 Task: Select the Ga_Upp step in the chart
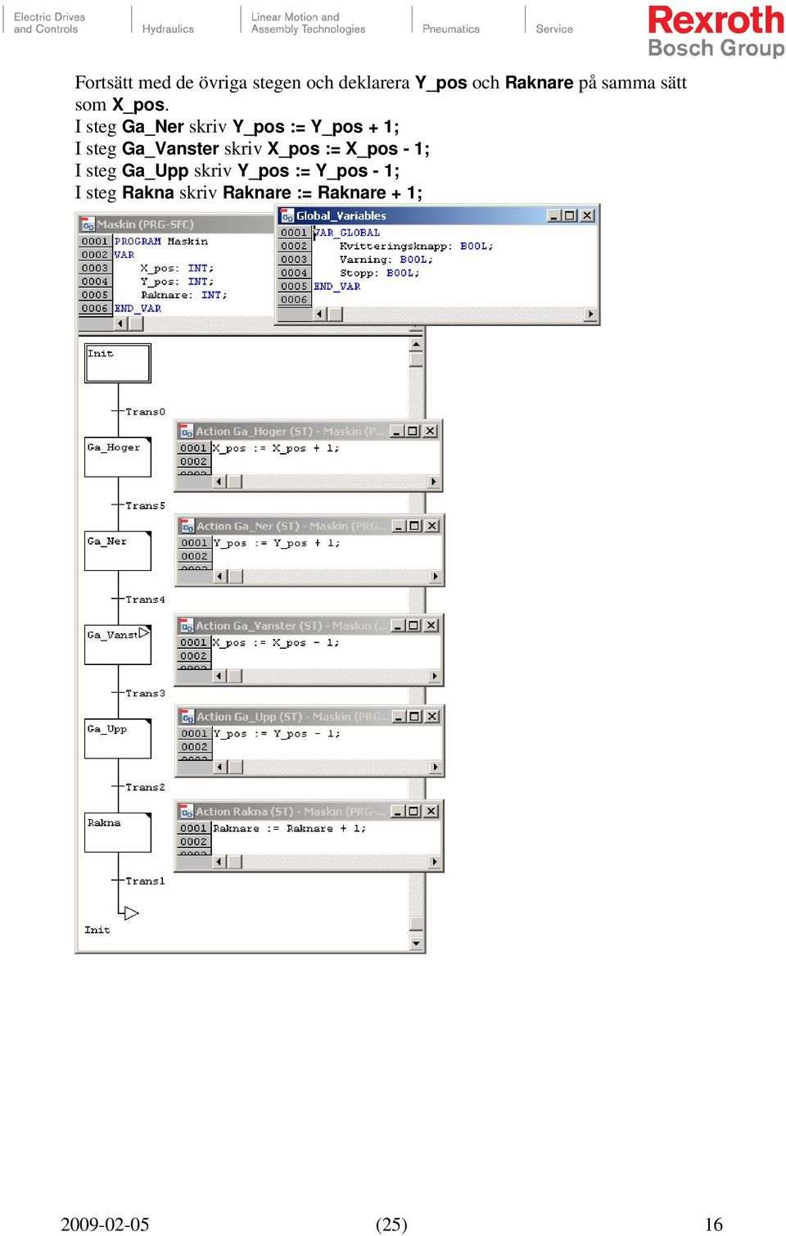click(118, 739)
